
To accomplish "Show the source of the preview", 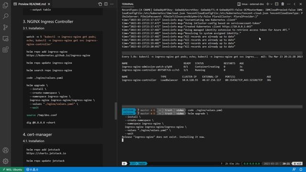I will 100,4.
